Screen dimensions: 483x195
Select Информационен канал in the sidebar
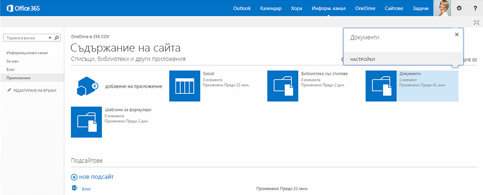[x=27, y=53]
